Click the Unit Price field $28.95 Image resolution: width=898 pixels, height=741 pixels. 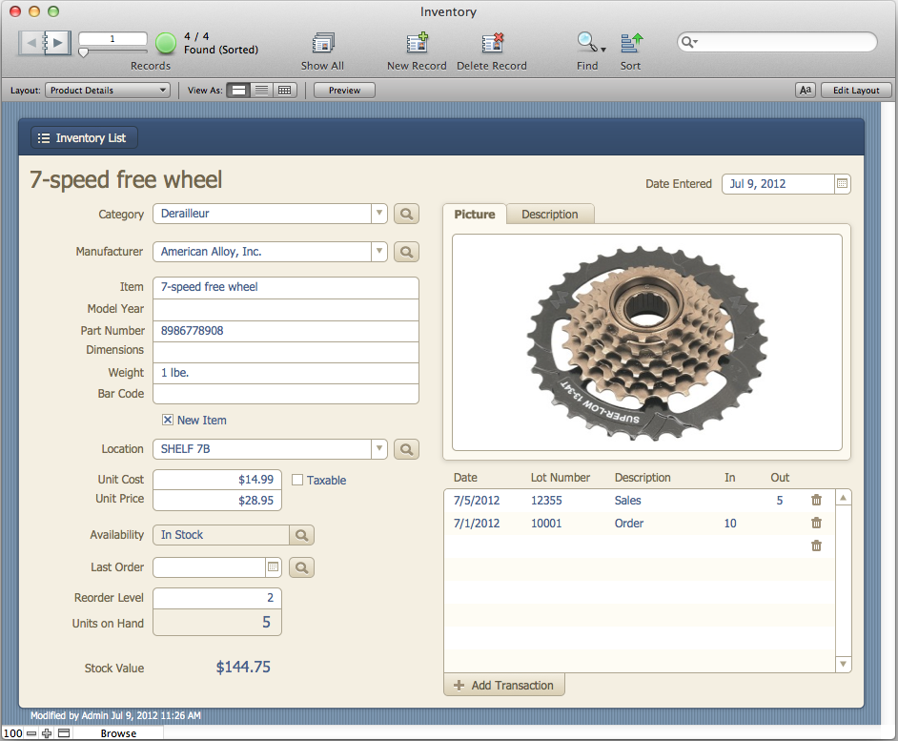217,501
